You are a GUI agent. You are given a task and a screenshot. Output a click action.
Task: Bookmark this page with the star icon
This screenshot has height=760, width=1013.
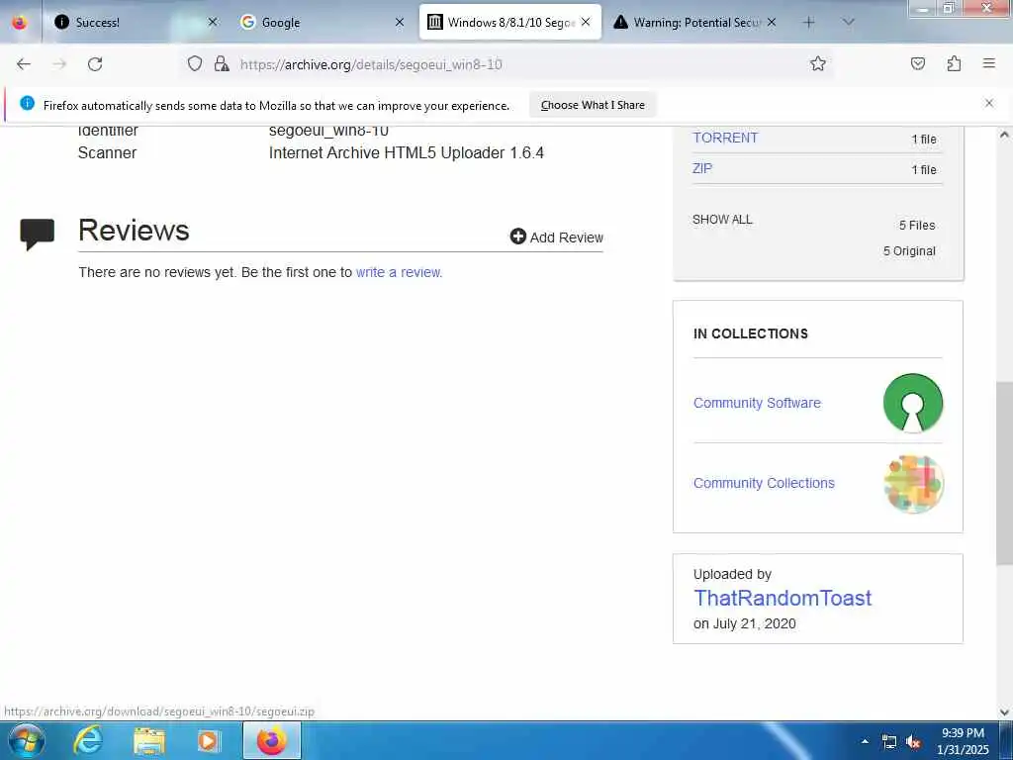[x=818, y=63]
